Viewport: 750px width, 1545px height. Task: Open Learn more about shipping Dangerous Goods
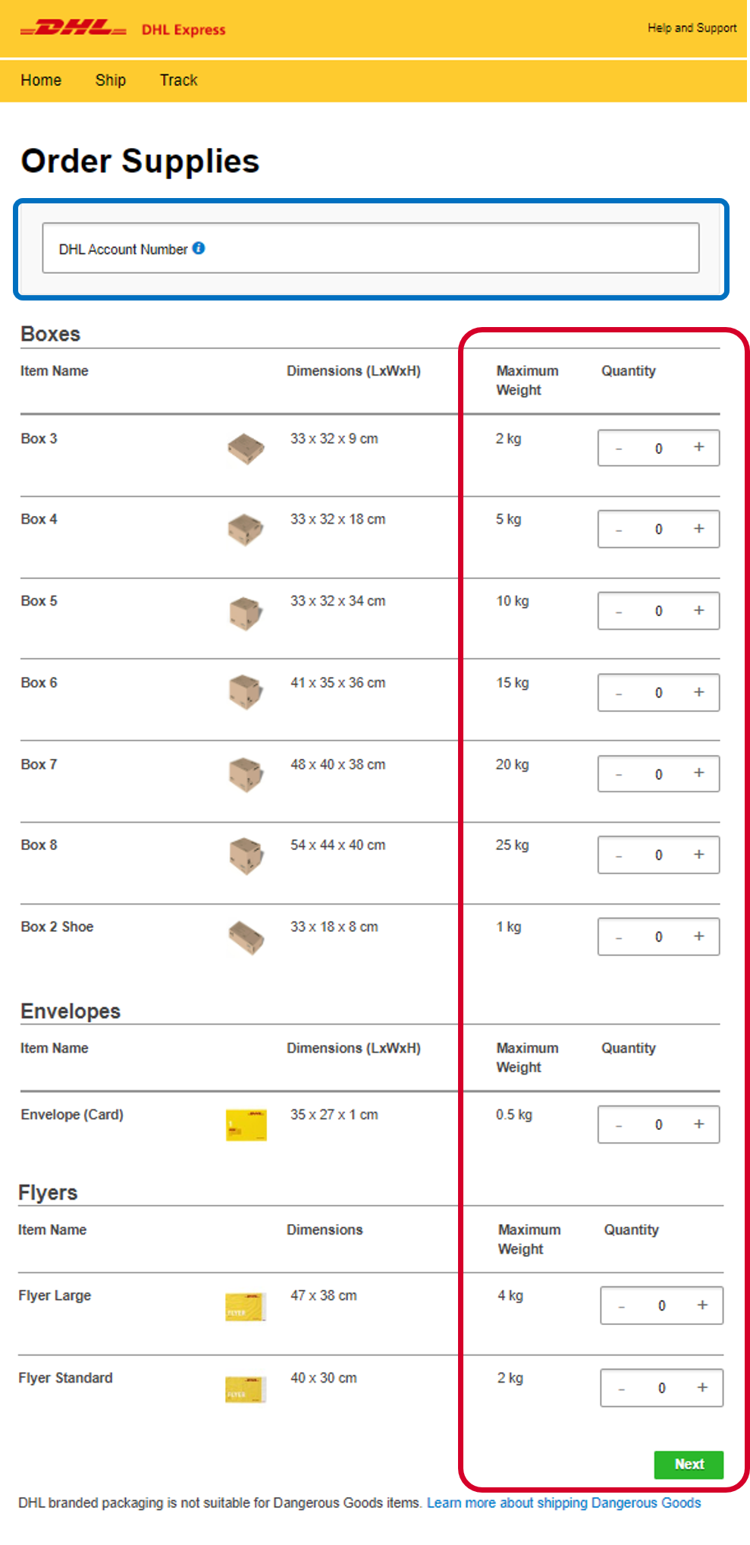(x=563, y=1503)
